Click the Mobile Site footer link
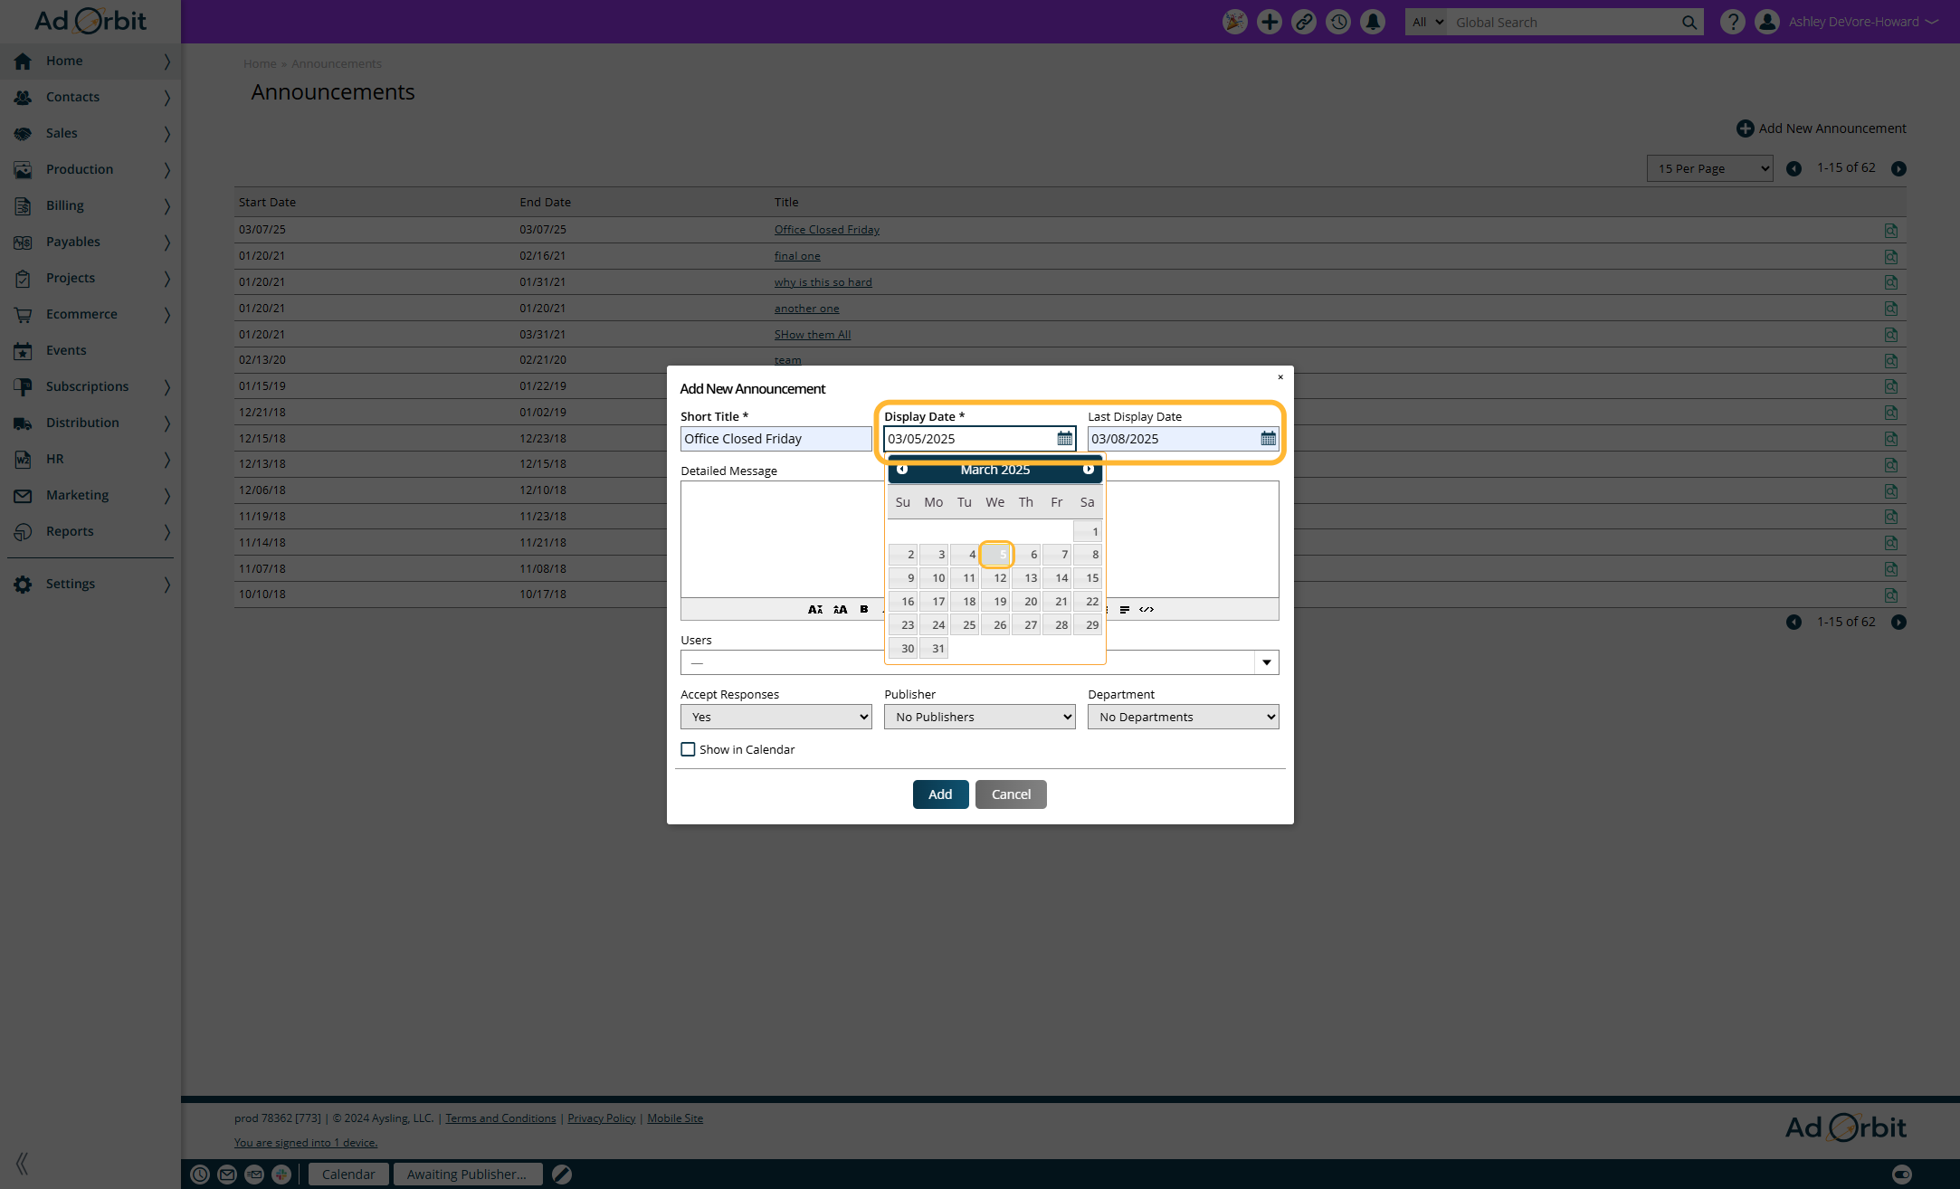Viewport: 1960px width, 1189px height. point(675,1118)
